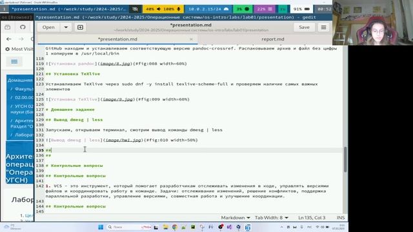This screenshot has width=413, height=232.
Task: Click the 02.00.00 breadcrumb link in the browser
Action: 24,97
